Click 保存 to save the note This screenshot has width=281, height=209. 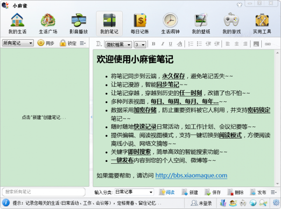pos(213,192)
